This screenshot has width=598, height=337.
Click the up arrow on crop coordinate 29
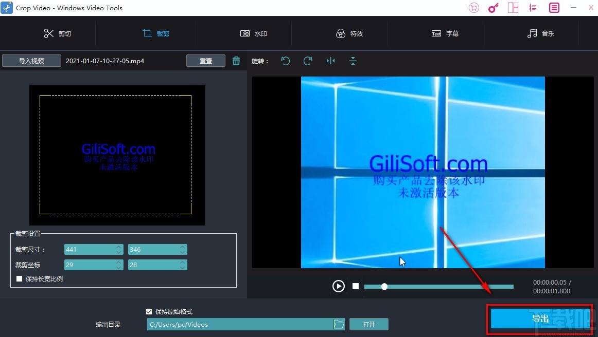(118, 262)
